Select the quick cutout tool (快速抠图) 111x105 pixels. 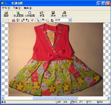point(18,14)
